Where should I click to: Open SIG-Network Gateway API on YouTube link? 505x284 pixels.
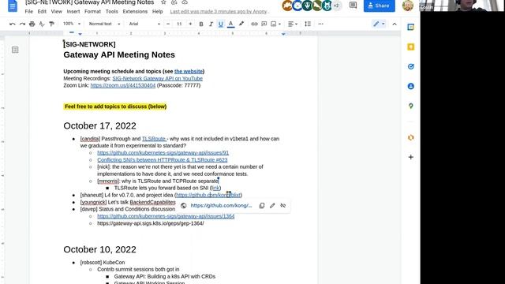coord(158,79)
